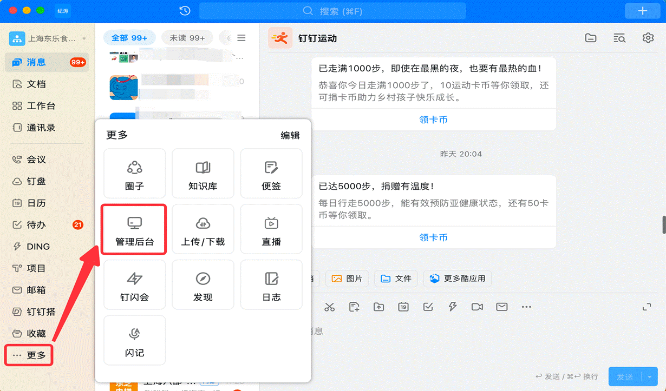Expand the chat input box
The height and width of the screenshot is (391, 666).
coord(647,307)
